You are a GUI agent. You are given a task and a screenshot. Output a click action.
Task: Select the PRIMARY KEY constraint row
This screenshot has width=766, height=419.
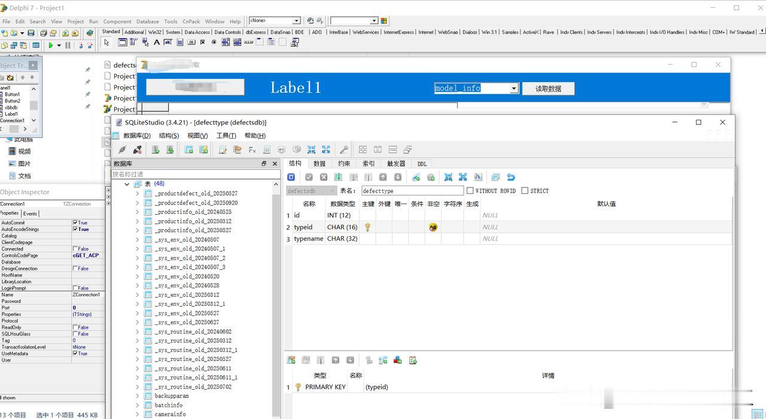507,387
